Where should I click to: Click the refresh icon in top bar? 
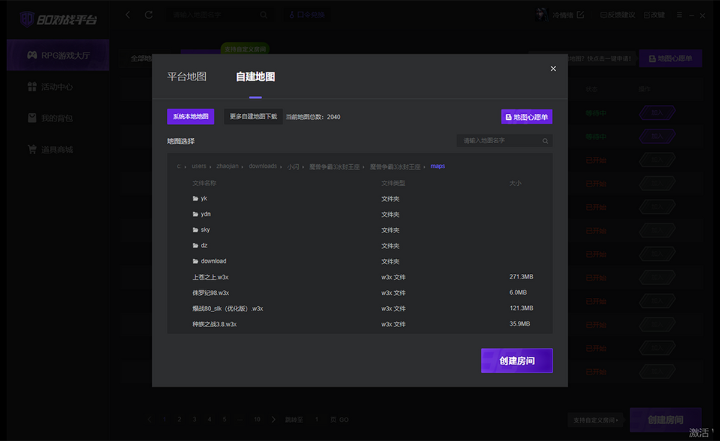[x=149, y=15]
